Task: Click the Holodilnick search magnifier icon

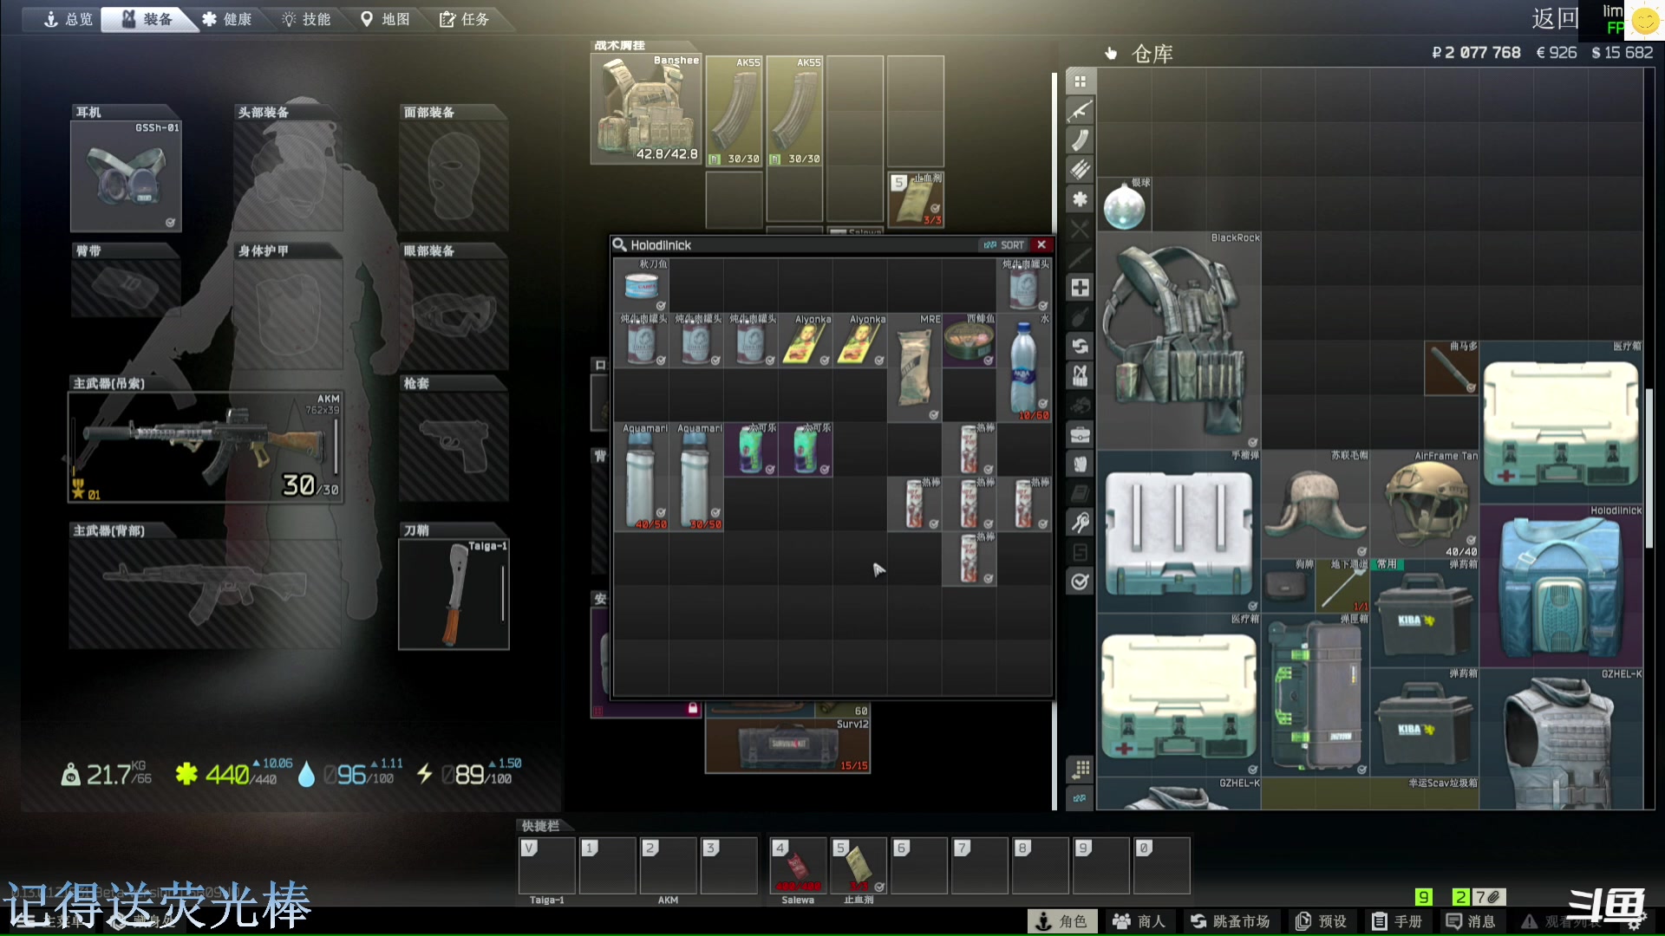Action: coord(620,245)
